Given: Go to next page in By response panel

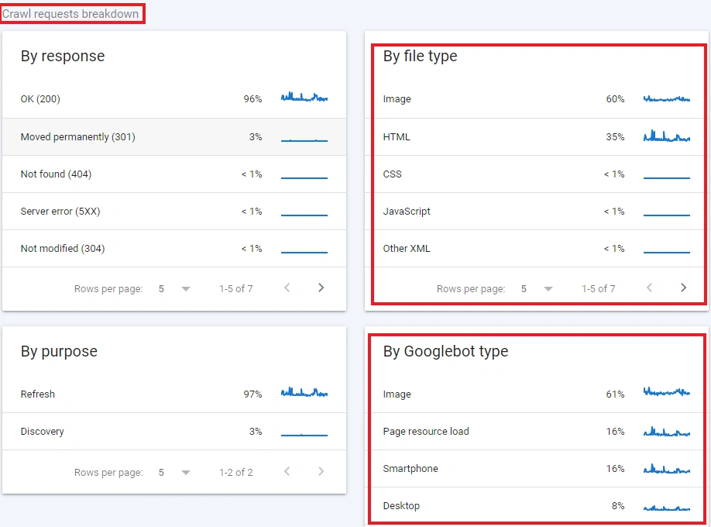Looking at the screenshot, I should pos(321,288).
